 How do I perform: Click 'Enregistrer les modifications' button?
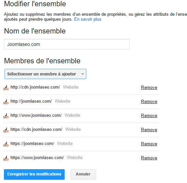pyautogui.click(x=34, y=174)
